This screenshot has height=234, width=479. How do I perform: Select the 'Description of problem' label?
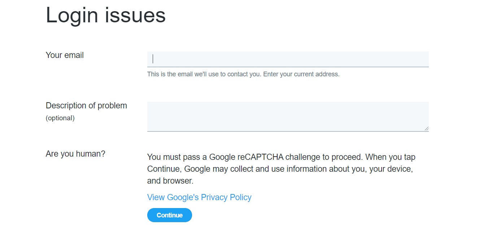pyautogui.click(x=86, y=105)
